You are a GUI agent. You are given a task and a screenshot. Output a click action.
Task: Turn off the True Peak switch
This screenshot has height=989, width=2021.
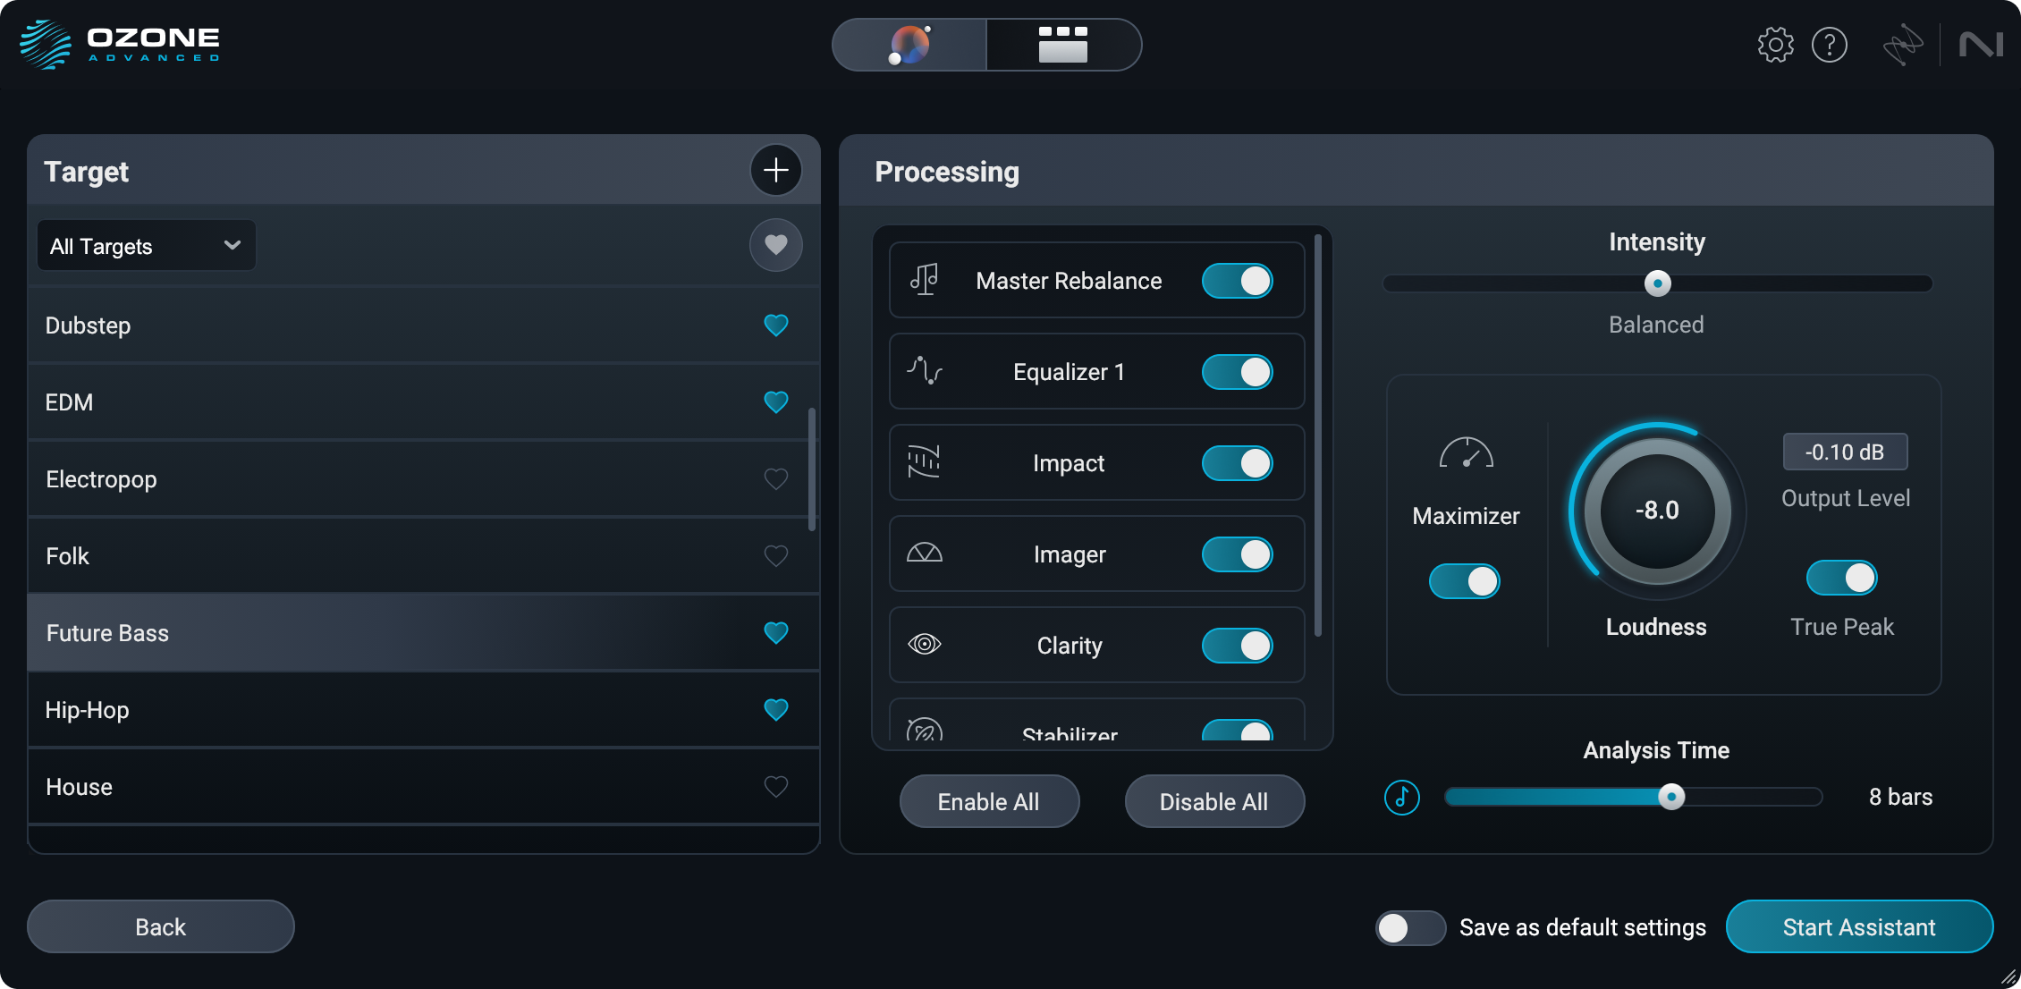[x=1841, y=578]
